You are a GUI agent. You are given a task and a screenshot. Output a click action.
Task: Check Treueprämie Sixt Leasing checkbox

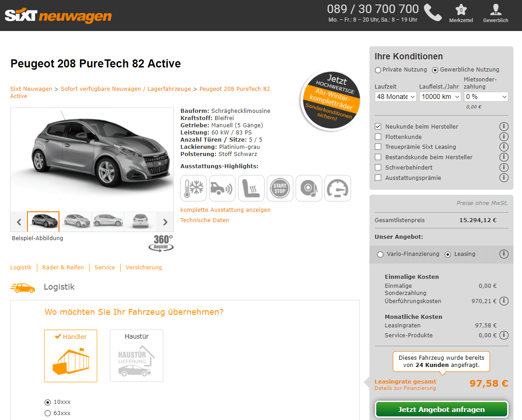(x=378, y=147)
